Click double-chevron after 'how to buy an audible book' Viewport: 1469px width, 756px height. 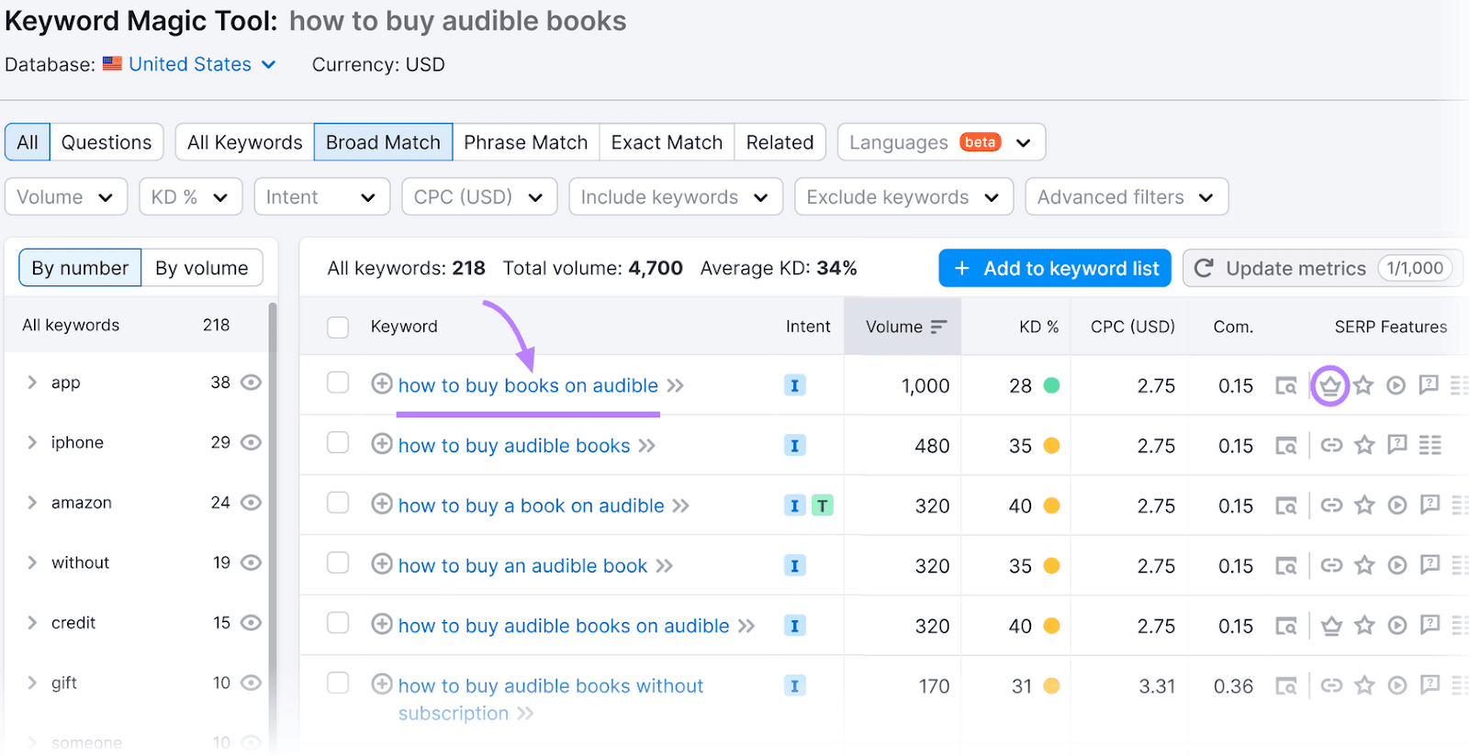(665, 566)
